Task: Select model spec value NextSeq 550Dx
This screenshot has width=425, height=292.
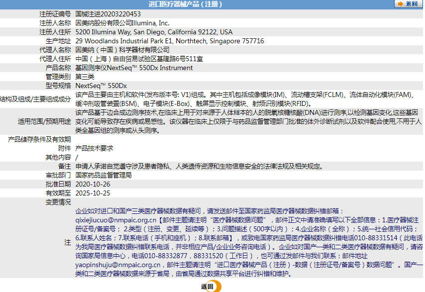Action: click(x=101, y=86)
